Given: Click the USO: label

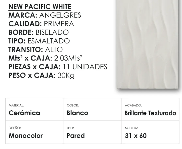Looking at the screenshot, I should pyautogui.click(x=70, y=128).
